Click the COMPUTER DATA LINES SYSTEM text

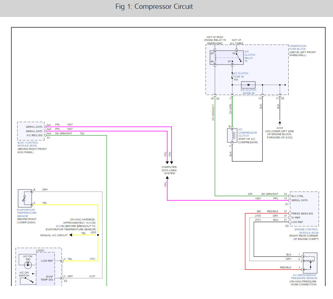[x=169, y=170]
